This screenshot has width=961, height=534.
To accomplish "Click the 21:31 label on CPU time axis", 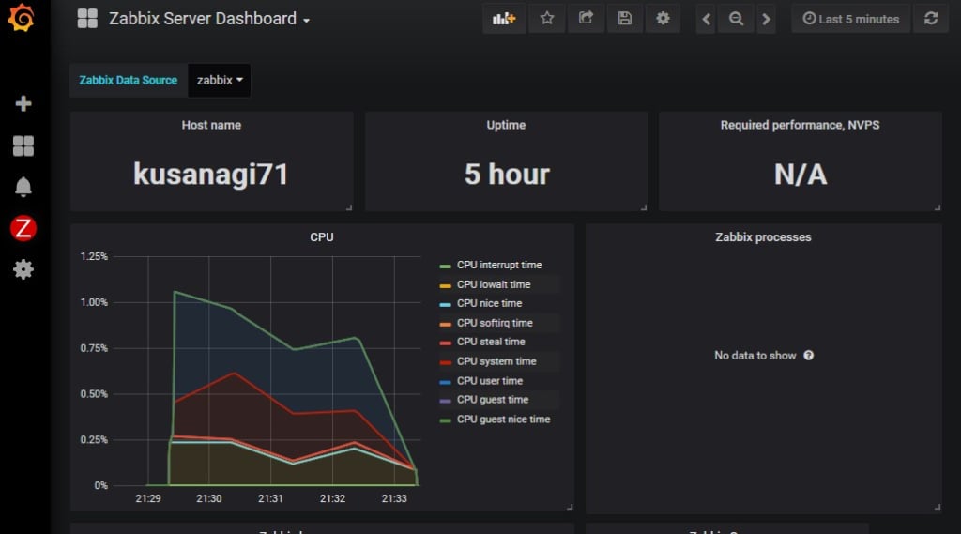I will [x=270, y=498].
